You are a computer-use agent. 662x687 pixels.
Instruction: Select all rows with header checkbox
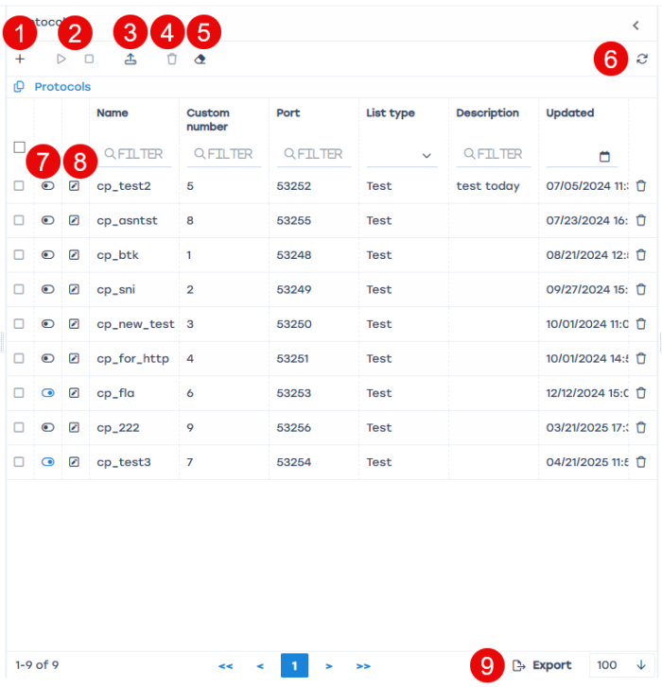tap(19, 147)
